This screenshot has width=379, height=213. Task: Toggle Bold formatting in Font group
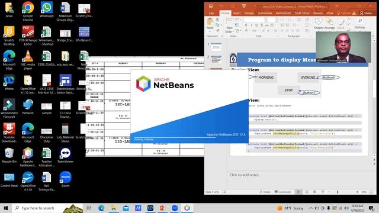(246, 25)
